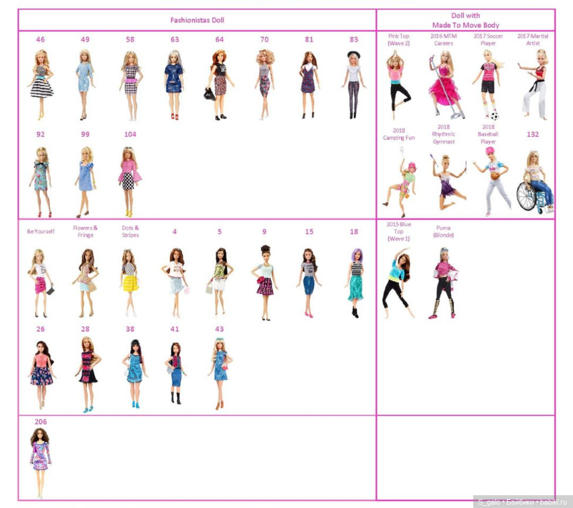Select the 2016 MTM Careers doll image
The width and height of the screenshot is (573, 508).
443,85
